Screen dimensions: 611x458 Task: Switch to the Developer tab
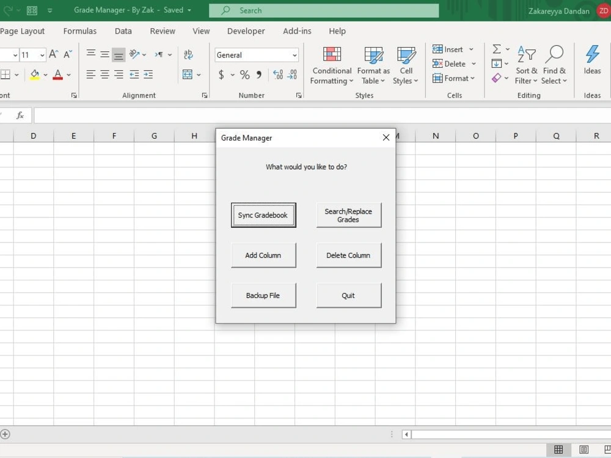(246, 31)
